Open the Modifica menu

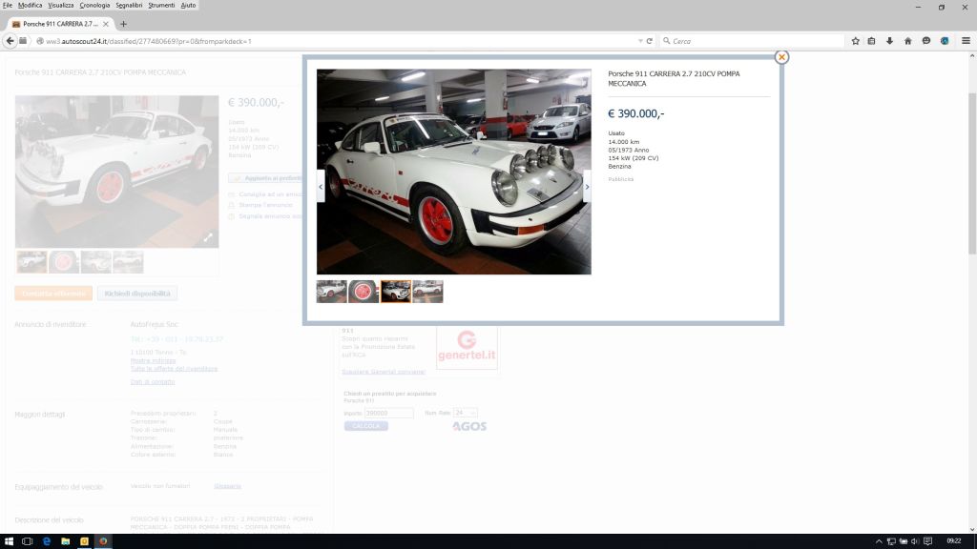click(30, 5)
